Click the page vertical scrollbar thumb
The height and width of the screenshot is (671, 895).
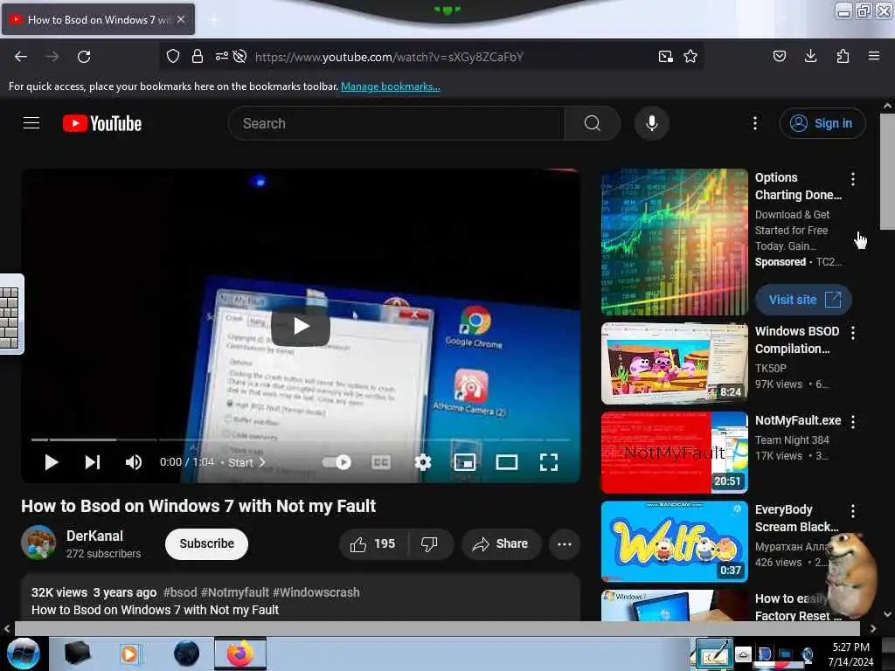tap(888, 171)
